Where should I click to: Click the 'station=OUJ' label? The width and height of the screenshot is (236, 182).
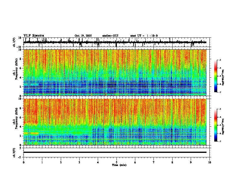110,36
